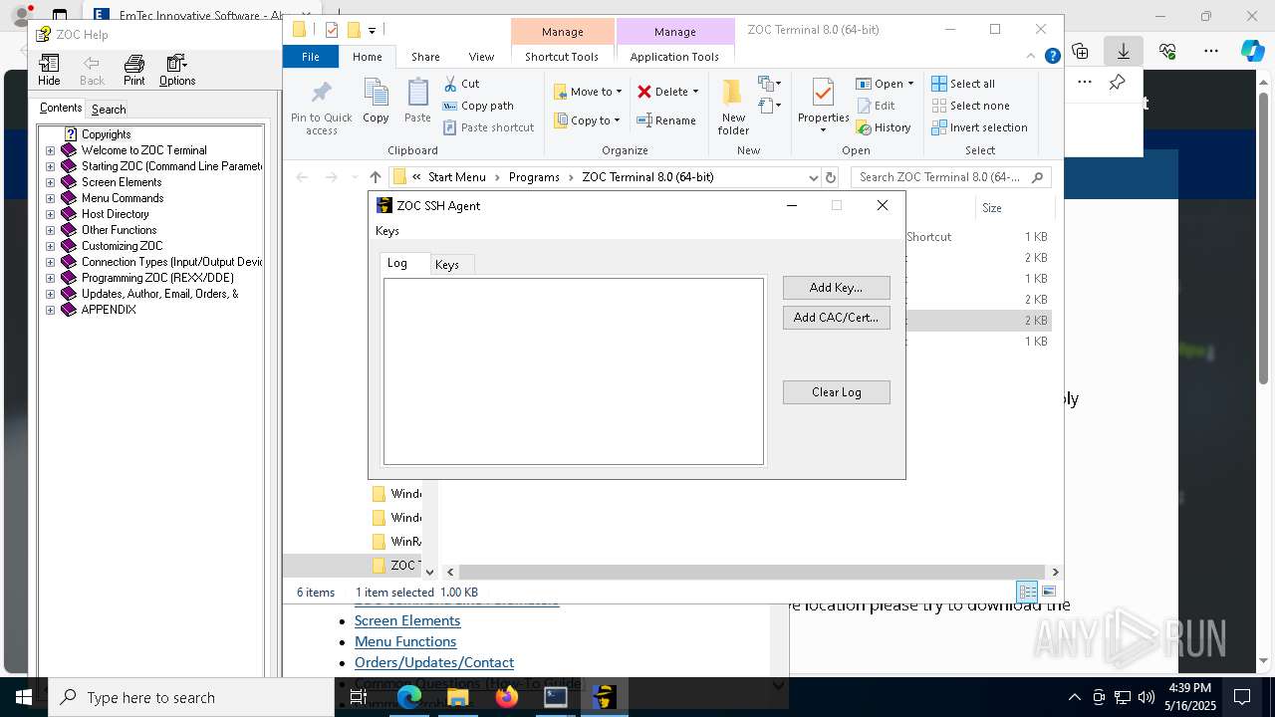1275x717 pixels.
Task: Open the File tab in Explorer
Action: pos(311,57)
